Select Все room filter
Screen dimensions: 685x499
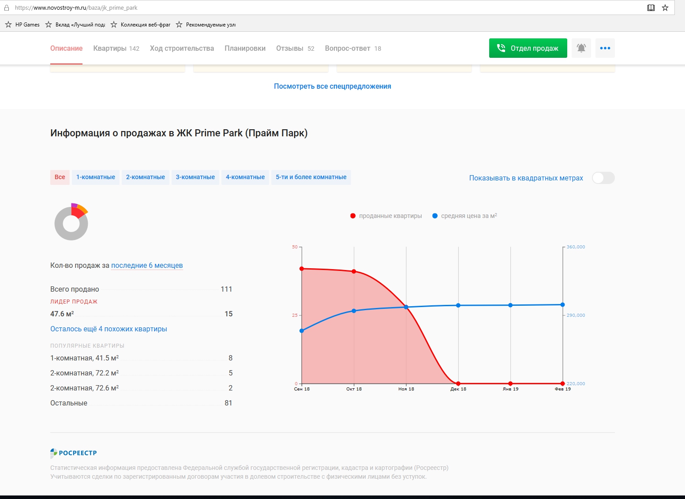[60, 177]
